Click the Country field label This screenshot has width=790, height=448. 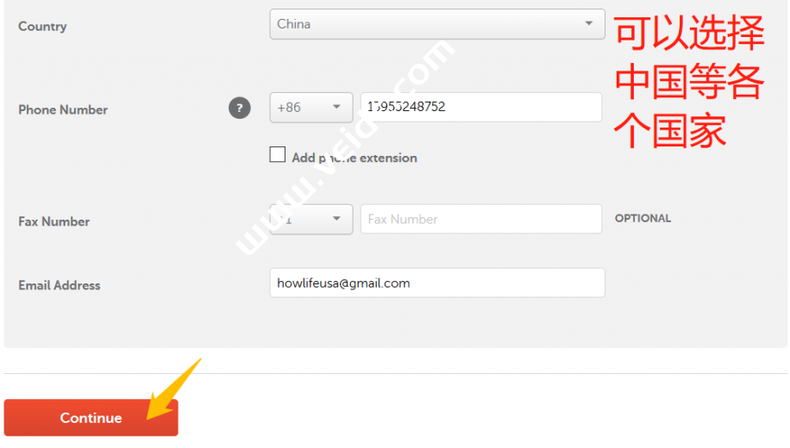(x=42, y=26)
